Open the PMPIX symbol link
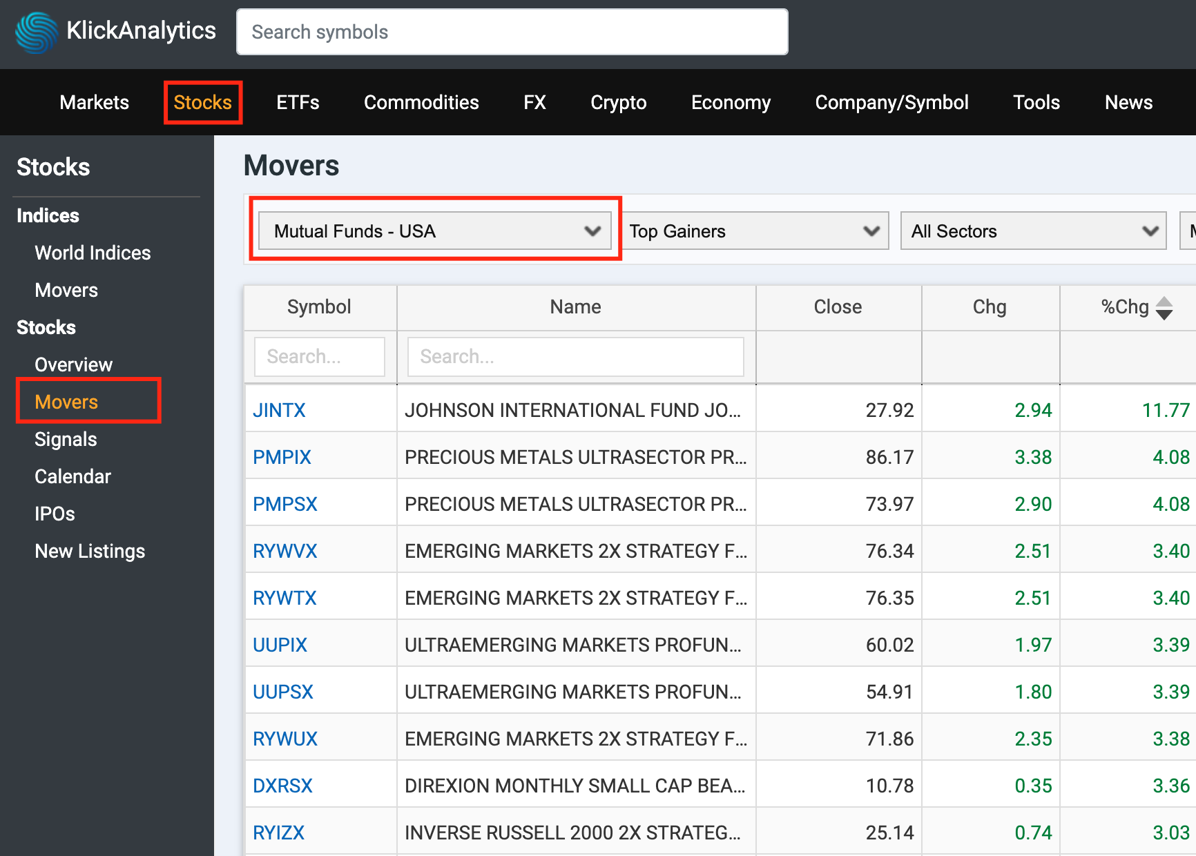This screenshot has height=856, width=1196. tap(282, 457)
